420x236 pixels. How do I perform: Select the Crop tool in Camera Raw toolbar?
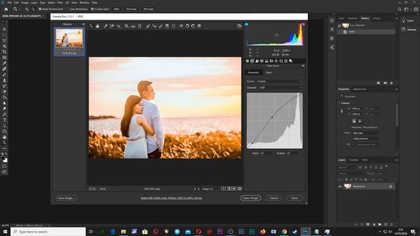[x=127, y=26]
